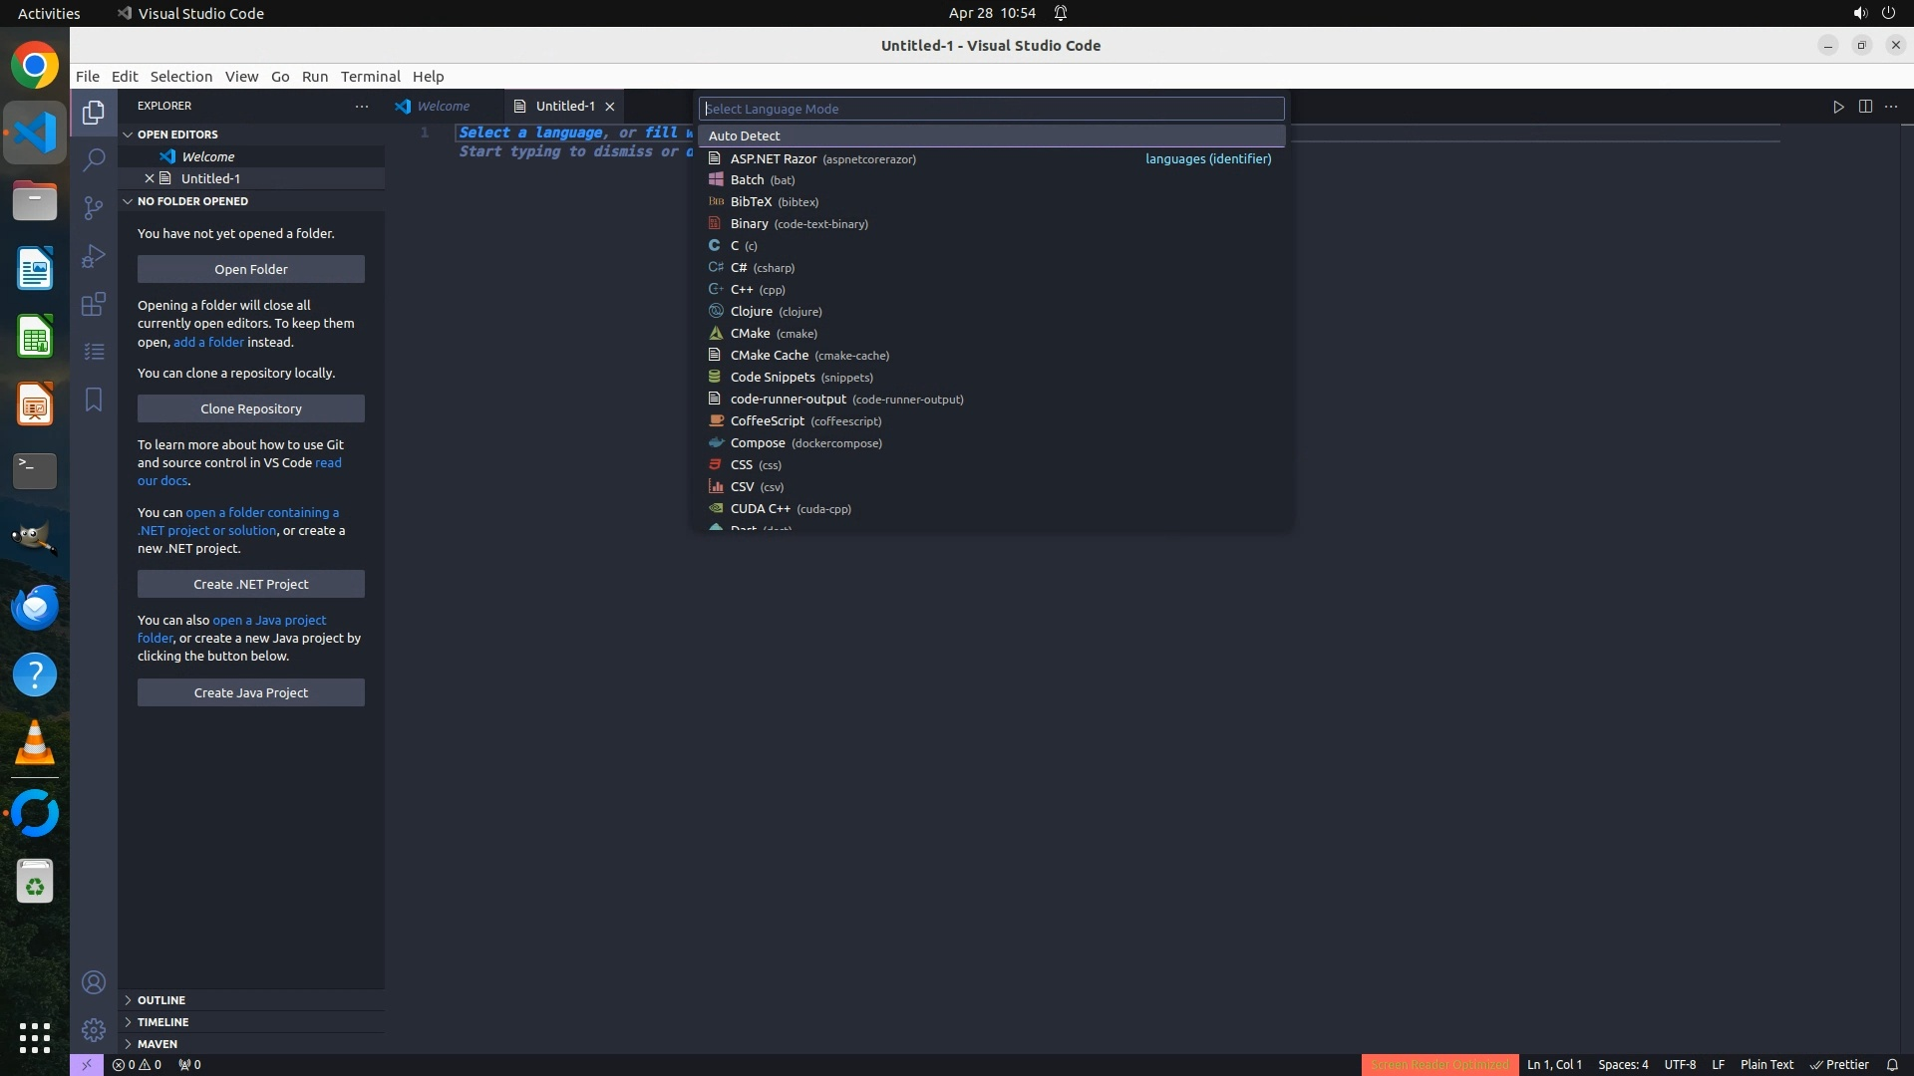
Task: Click the Clone Repository button
Action: coord(251,408)
